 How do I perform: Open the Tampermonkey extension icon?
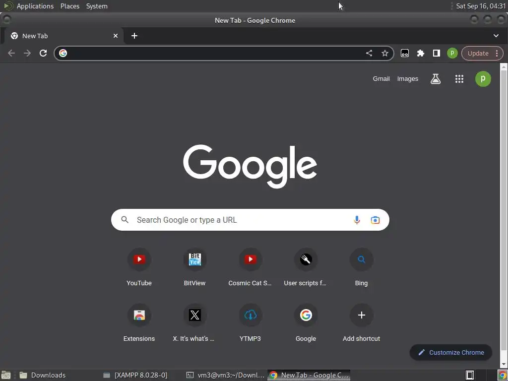coord(405,53)
